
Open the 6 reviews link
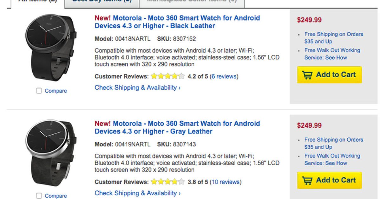click(224, 76)
